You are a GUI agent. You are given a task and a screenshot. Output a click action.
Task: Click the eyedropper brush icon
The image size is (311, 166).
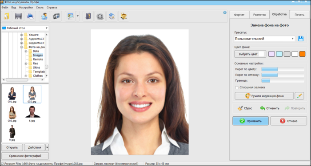[x=299, y=96]
